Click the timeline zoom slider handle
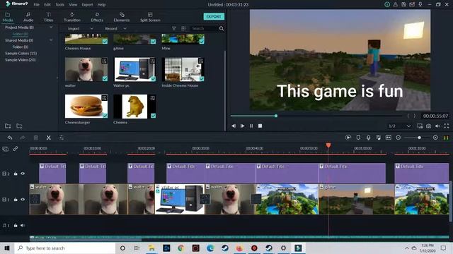This screenshot has width=453, height=254. (x=419, y=138)
